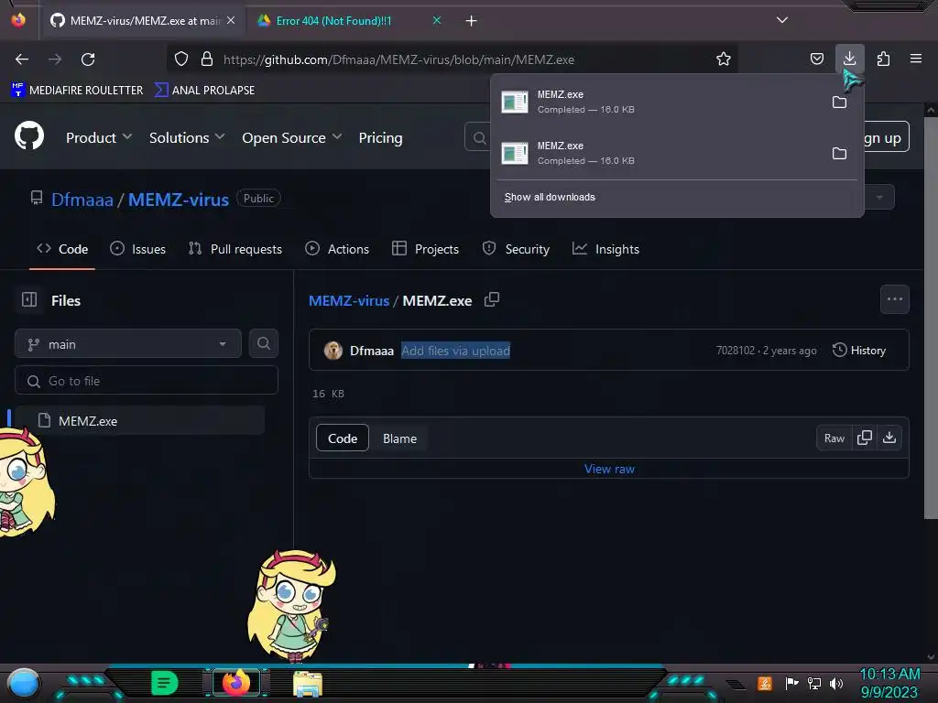This screenshot has width=938, height=703.
Task: Collapse the Files tree side panel icon
Action: [x=29, y=299]
